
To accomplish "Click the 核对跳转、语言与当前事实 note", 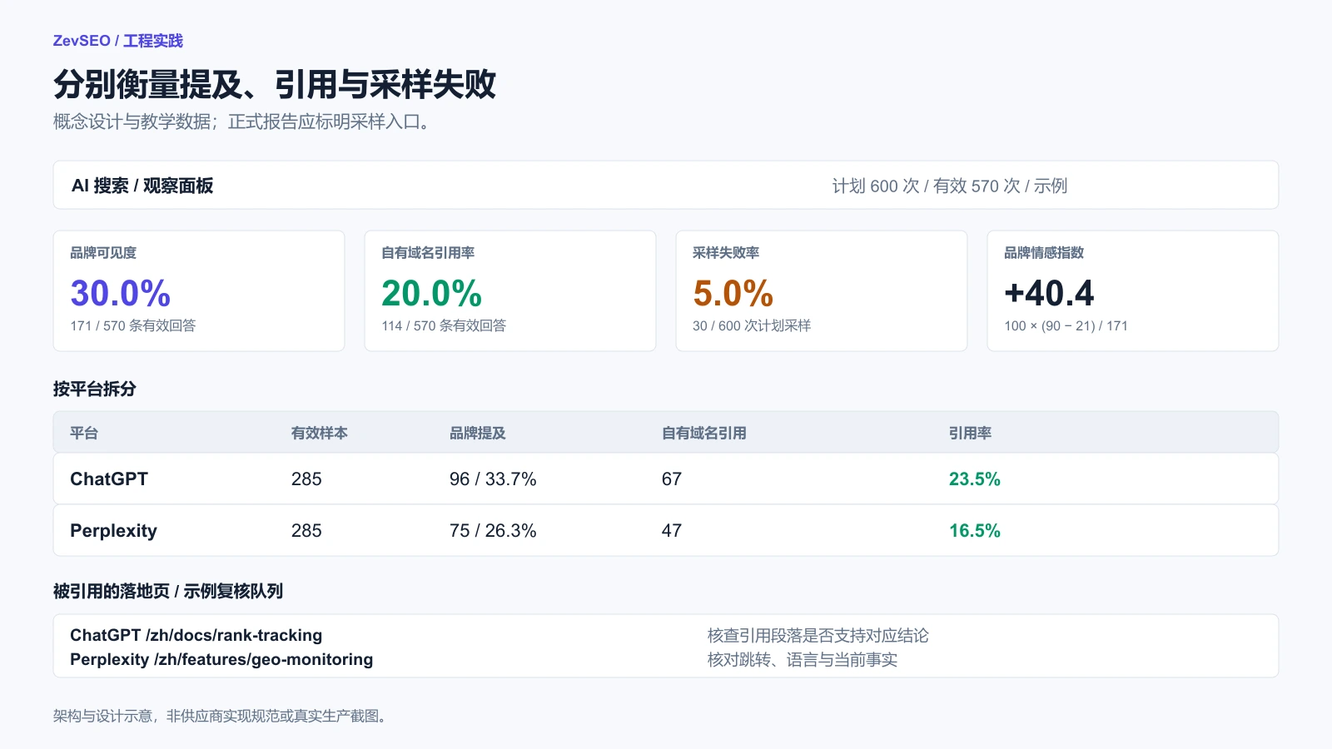I will point(803,659).
